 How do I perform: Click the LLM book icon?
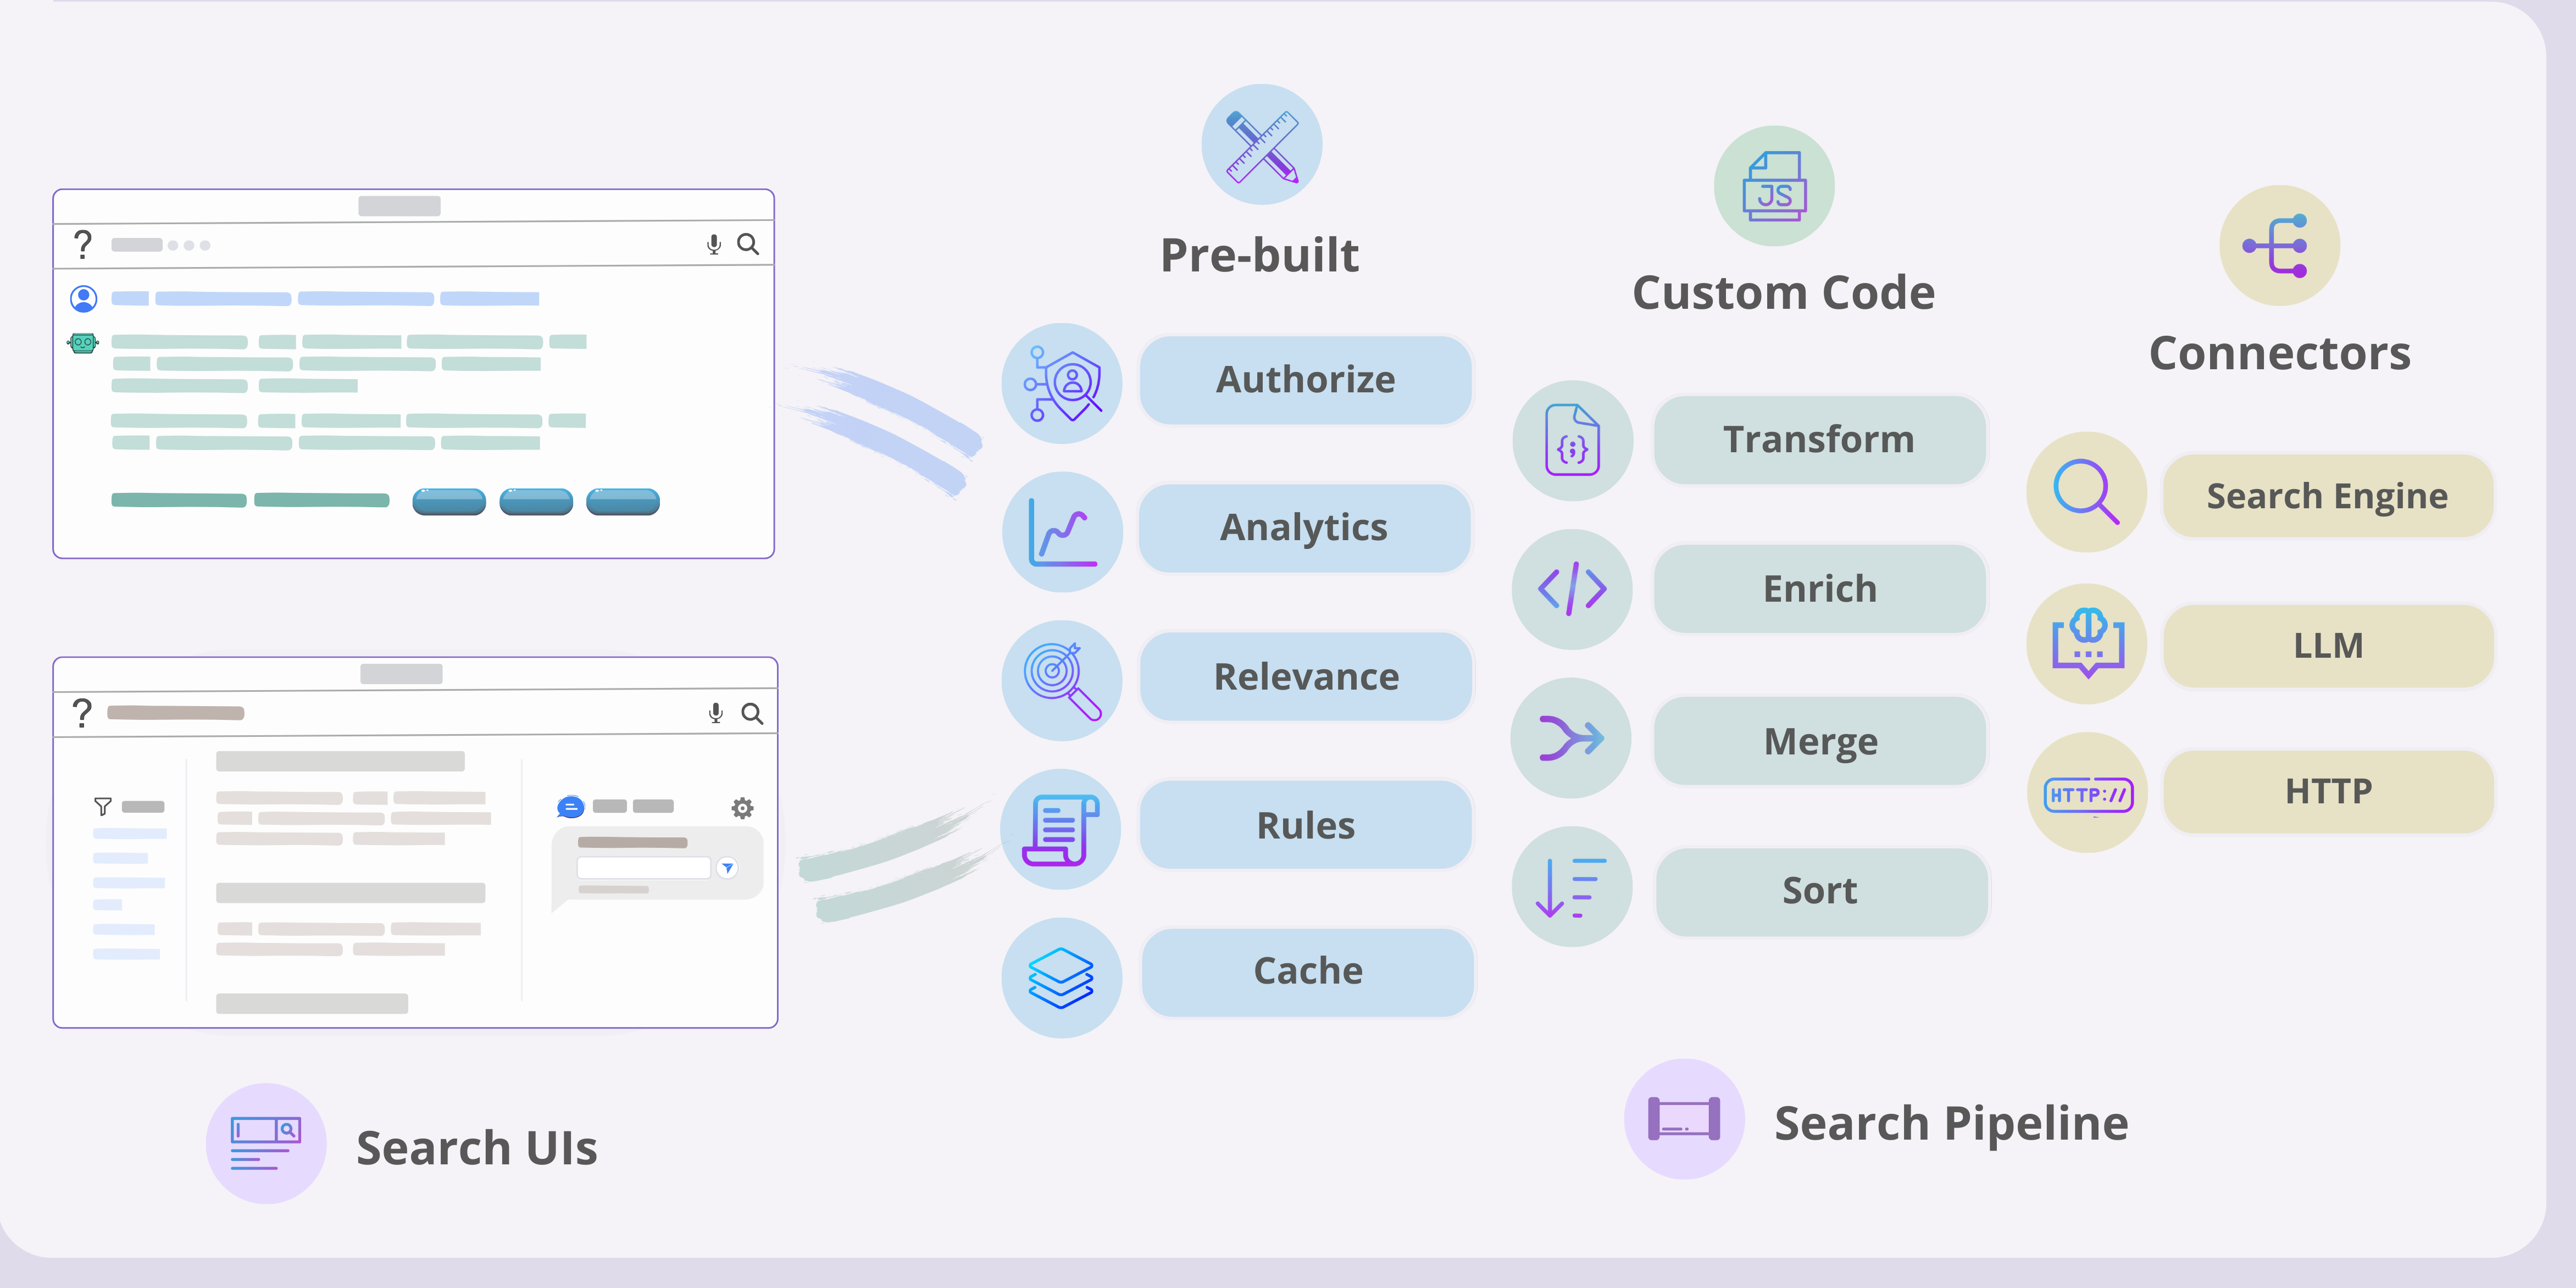[2086, 645]
